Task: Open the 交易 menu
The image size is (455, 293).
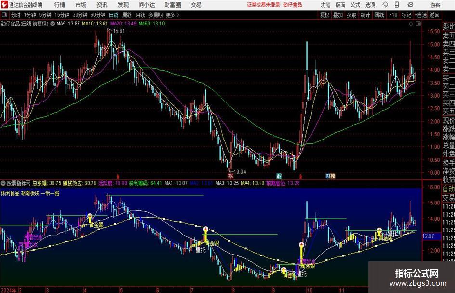Action: pos(196,5)
